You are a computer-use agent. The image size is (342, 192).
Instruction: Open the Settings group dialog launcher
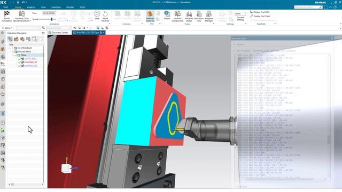[246, 23]
